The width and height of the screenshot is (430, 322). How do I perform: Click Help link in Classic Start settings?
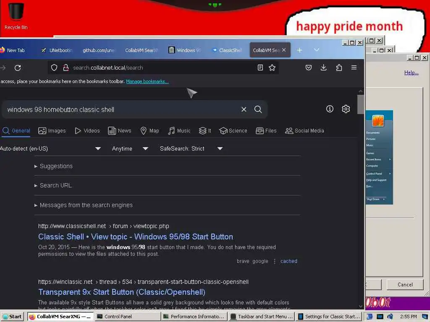[411, 73]
